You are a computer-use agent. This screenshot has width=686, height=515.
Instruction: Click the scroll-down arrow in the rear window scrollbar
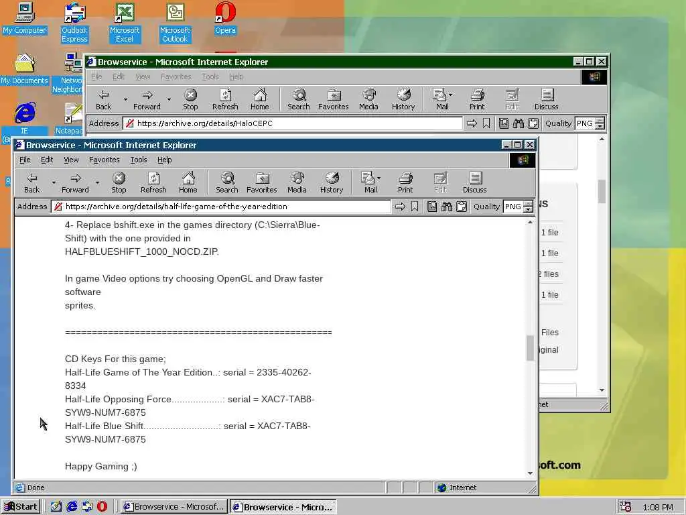pos(602,390)
